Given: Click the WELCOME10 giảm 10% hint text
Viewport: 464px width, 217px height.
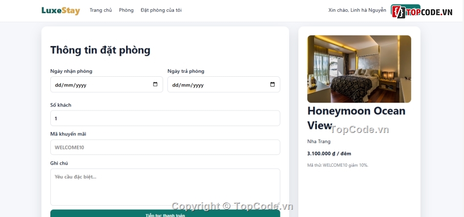Looking at the screenshot, I should click(x=337, y=165).
